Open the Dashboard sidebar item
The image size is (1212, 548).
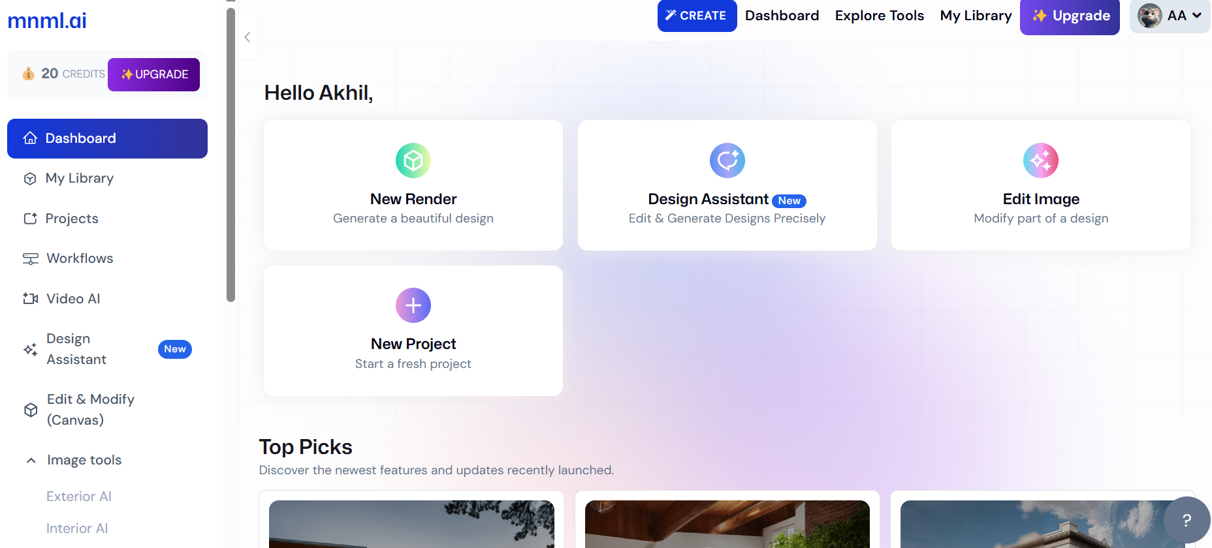click(x=107, y=138)
